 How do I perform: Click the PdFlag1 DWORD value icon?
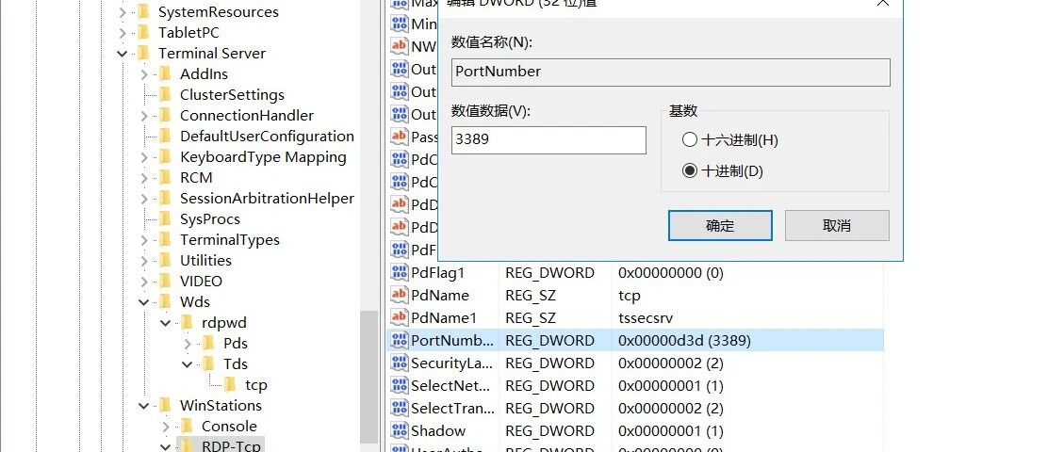399,273
